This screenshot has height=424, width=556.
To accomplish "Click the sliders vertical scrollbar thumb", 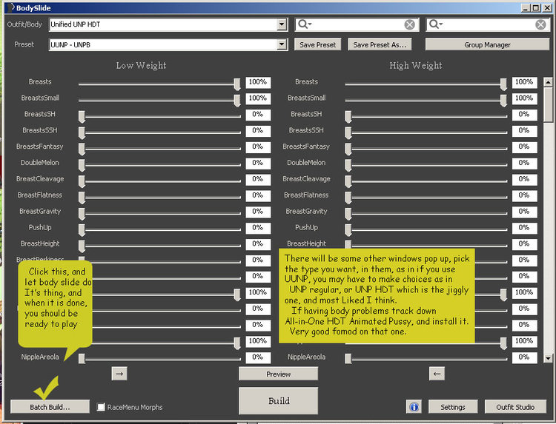I will pos(548,105).
